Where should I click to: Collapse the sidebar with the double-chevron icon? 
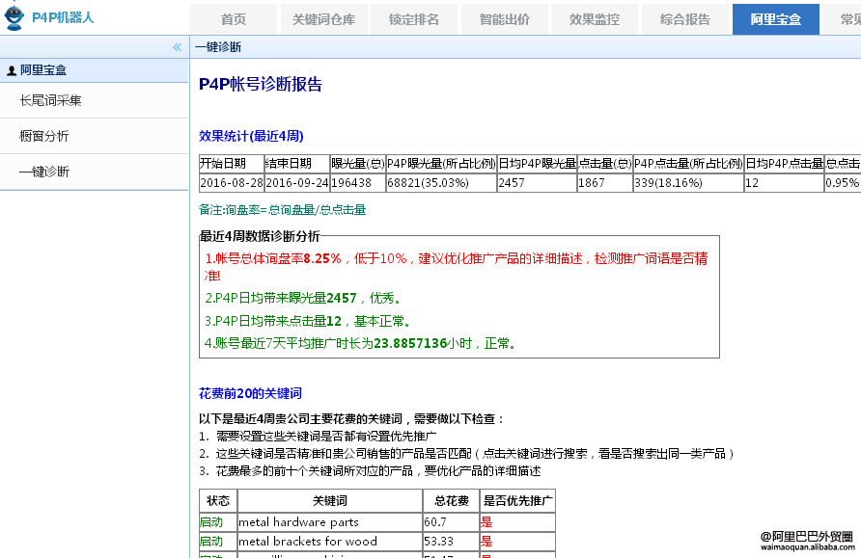click(177, 46)
